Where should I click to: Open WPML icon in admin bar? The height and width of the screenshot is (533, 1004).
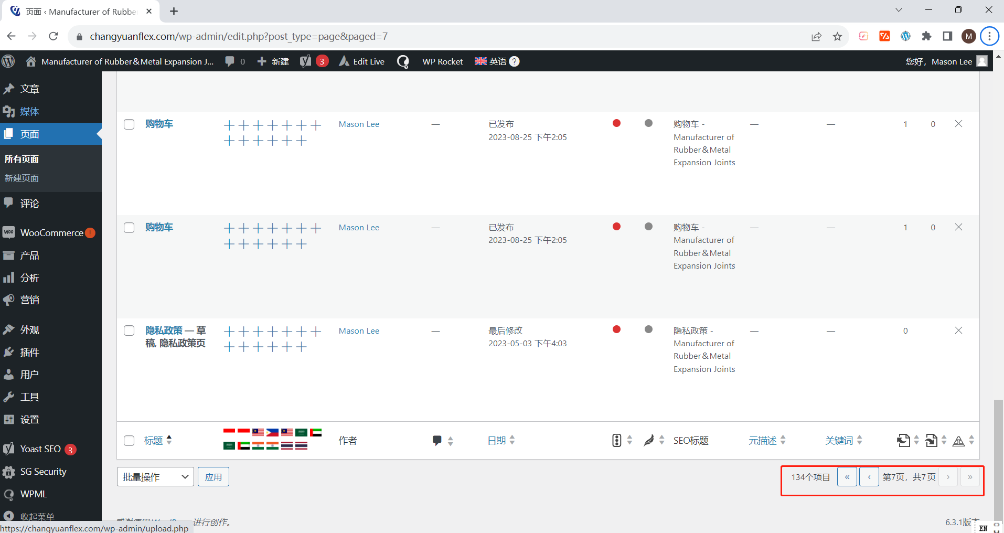pos(403,61)
